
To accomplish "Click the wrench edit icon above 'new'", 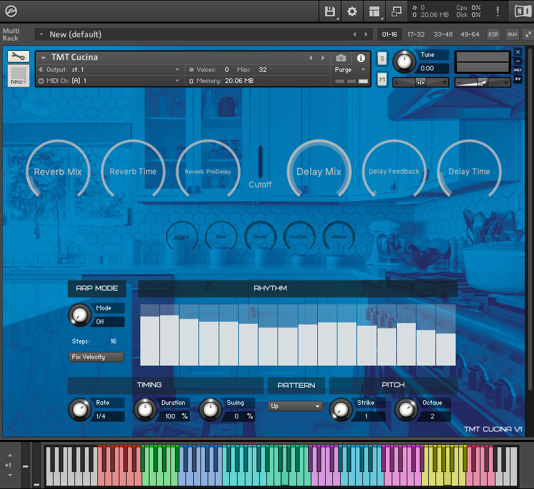I will [x=18, y=56].
